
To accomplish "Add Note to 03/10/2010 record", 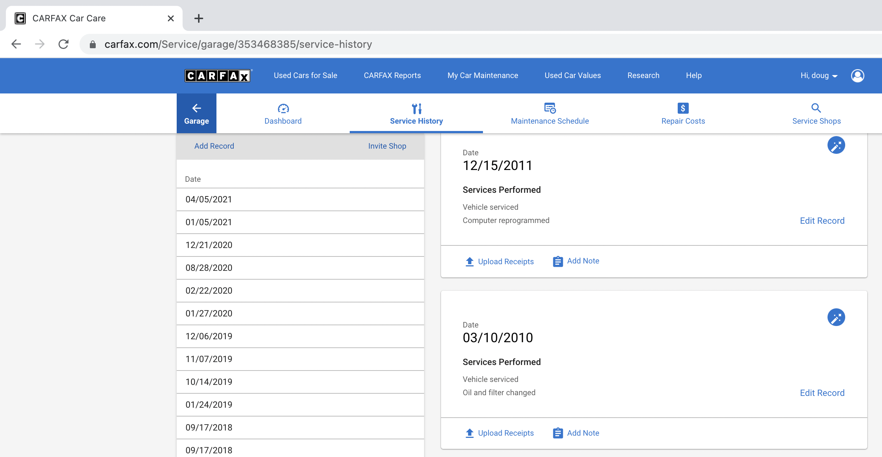I will [576, 433].
